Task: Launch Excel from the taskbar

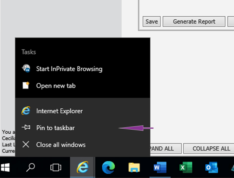Action: [x=186, y=167]
